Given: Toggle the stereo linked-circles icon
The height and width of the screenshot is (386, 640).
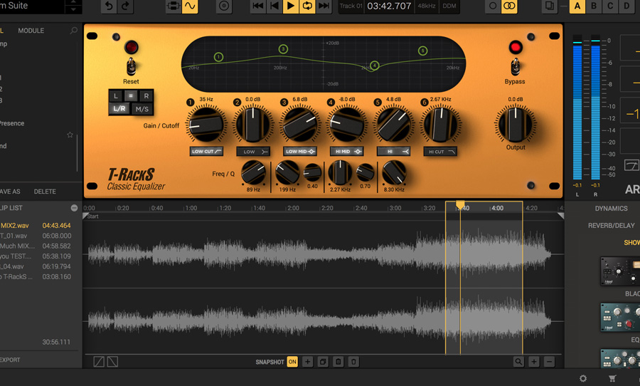Looking at the screenshot, I should [x=509, y=6].
